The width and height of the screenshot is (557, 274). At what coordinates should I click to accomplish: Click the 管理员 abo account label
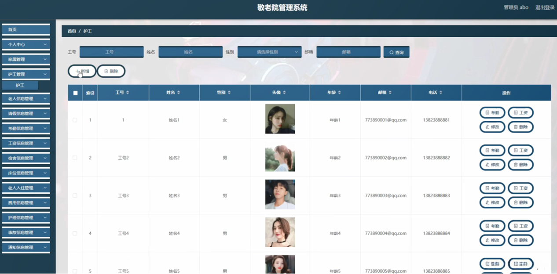click(516, 7)
